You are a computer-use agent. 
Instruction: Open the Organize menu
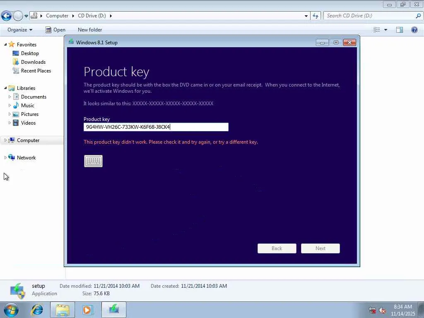[x=20, y=30]
